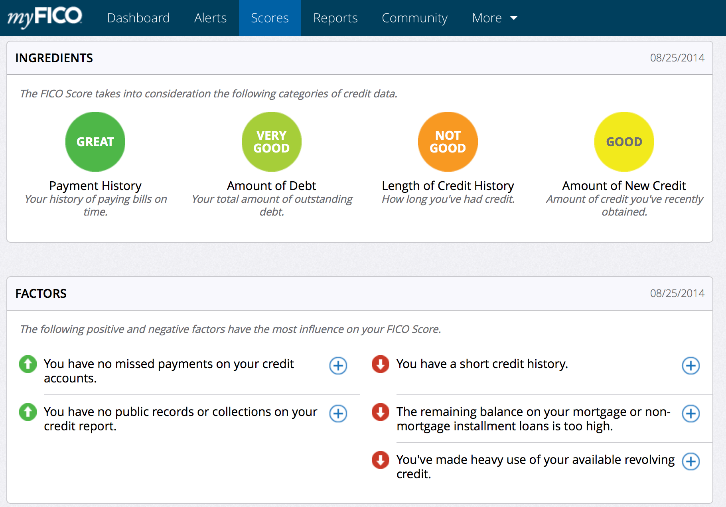
Task: Select the Amount of Debt heading
Action: pos(271,186)
